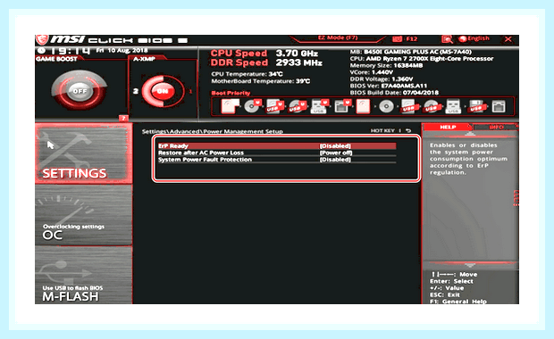The height and width of the screenshot is (339, 554).
Task: Select the legacy USB key boot icon
Action: pyautogui.click(x=453, y=106)
